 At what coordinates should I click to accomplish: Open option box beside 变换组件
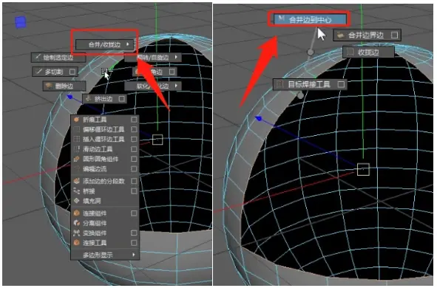pos(134,233)
